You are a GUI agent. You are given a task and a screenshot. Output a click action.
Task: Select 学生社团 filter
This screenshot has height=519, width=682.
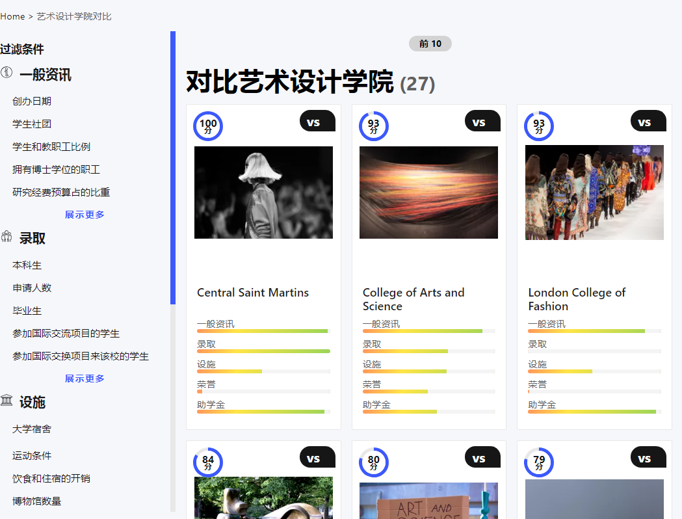point(32,124)
